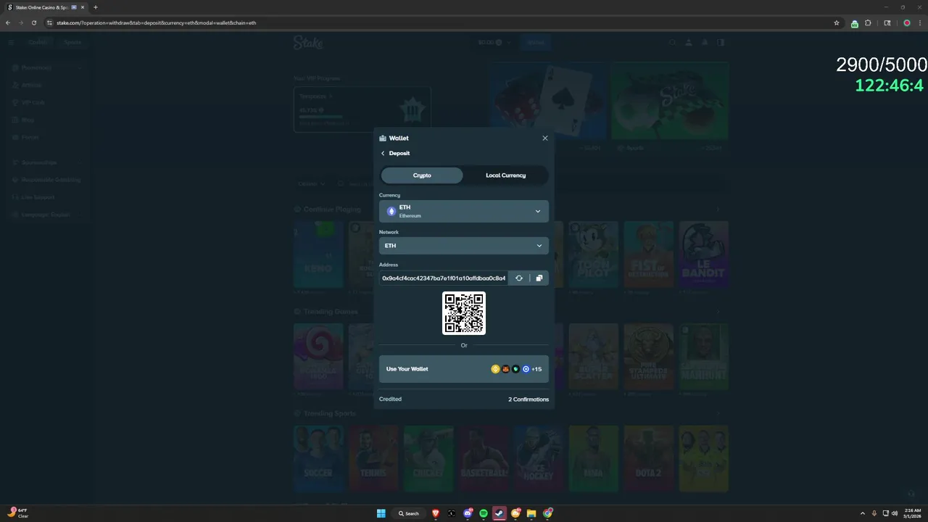Image resolution: width=928 pixels, height=522 pixels.
Task: Open Chrome from the taskbar
Action: coord(548,513)
